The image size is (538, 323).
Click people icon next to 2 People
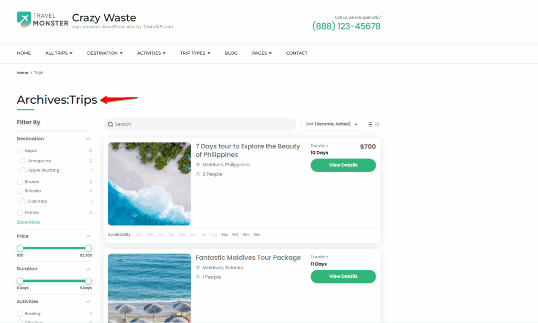(x=198, y=174)
